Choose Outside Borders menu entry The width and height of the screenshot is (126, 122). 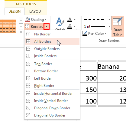(x=52, y=49)
